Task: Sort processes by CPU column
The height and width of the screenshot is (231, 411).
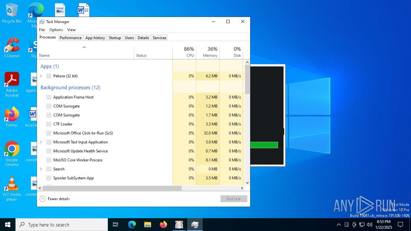Action: point(184,53)
